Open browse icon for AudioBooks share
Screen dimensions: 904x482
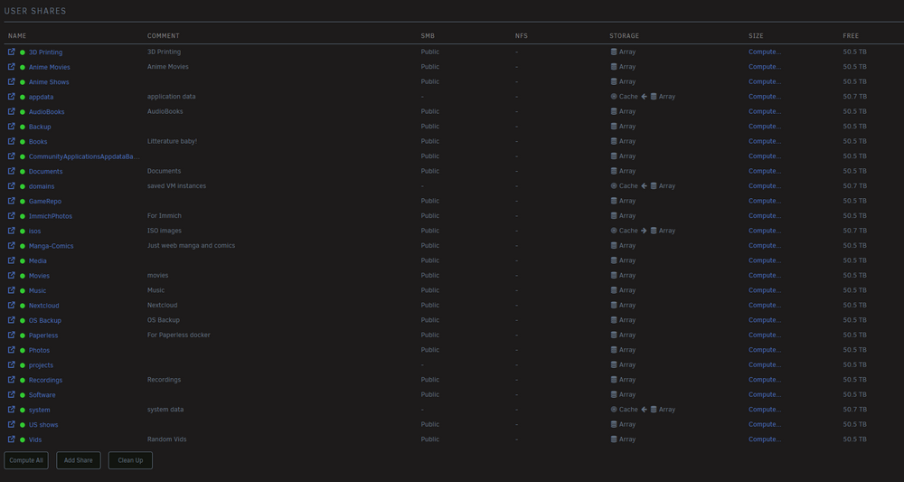11,111
